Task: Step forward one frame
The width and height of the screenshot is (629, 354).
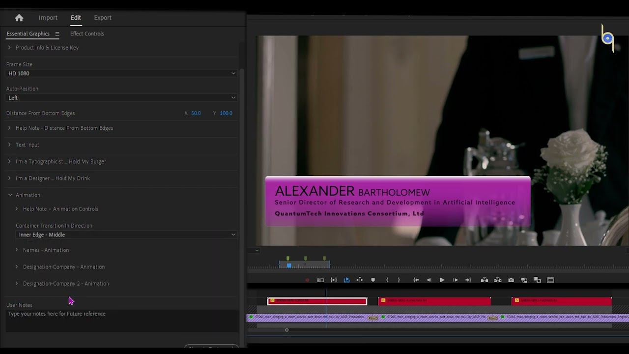Action: 456,280
